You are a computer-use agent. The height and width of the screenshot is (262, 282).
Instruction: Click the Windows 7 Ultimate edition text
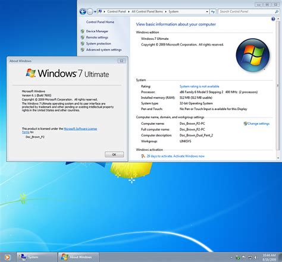[155, 39]
